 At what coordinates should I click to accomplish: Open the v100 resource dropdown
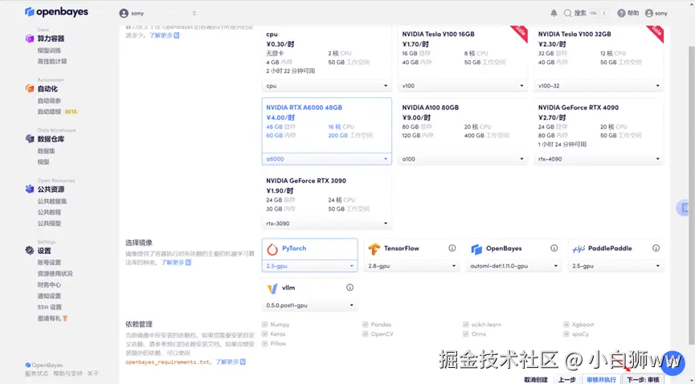click(x=463, y=86)
